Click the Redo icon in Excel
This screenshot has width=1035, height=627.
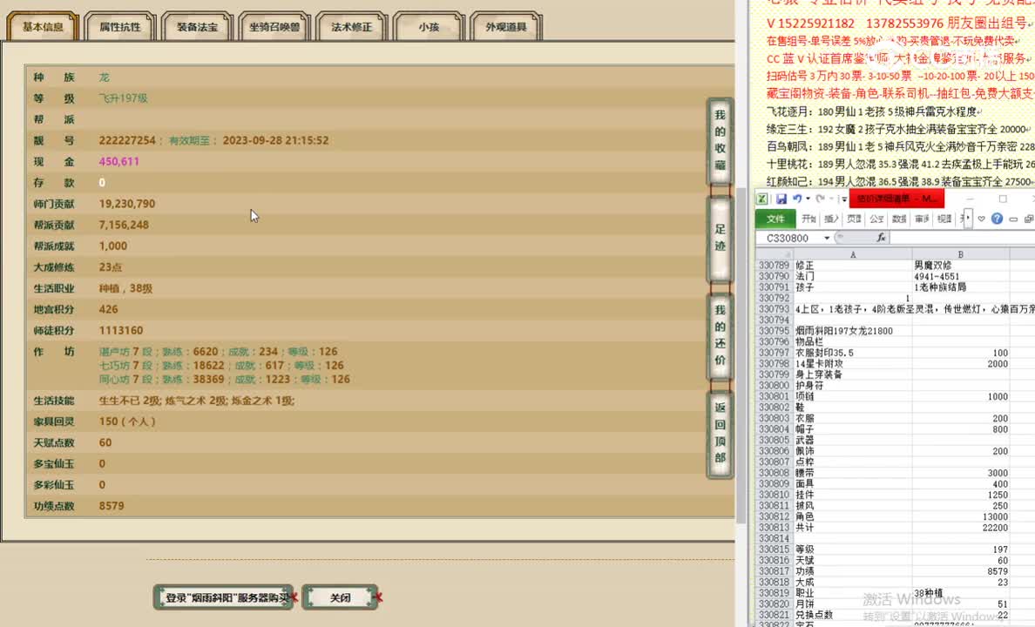(x=821, y=199)
